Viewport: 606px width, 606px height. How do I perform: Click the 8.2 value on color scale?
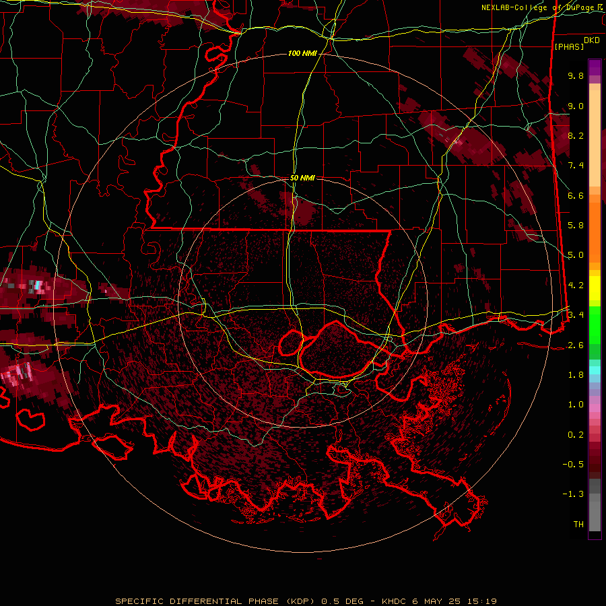[576, 135]
